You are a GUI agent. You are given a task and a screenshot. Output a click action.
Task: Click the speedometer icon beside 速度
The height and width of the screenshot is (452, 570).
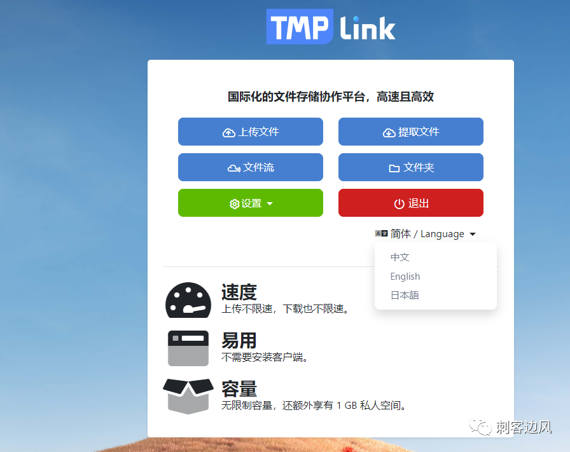[188, 300]
